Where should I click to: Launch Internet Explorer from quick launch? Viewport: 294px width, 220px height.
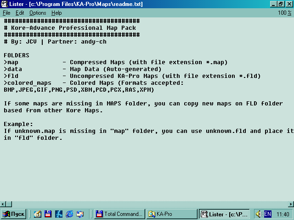click(69, 214)
